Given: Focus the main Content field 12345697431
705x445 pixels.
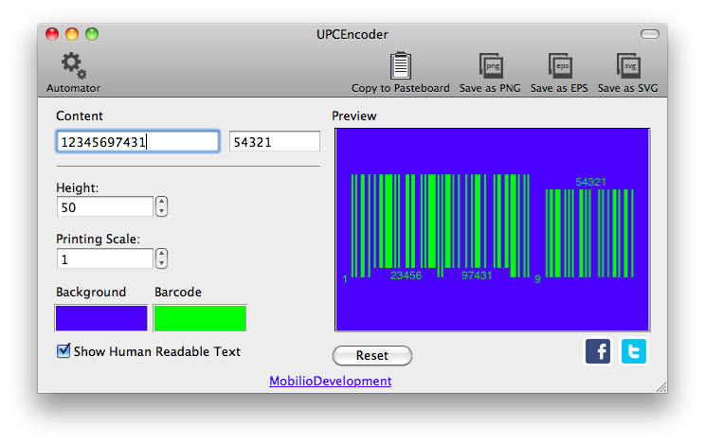Looking at the screenshot, I should pos(137,142).
